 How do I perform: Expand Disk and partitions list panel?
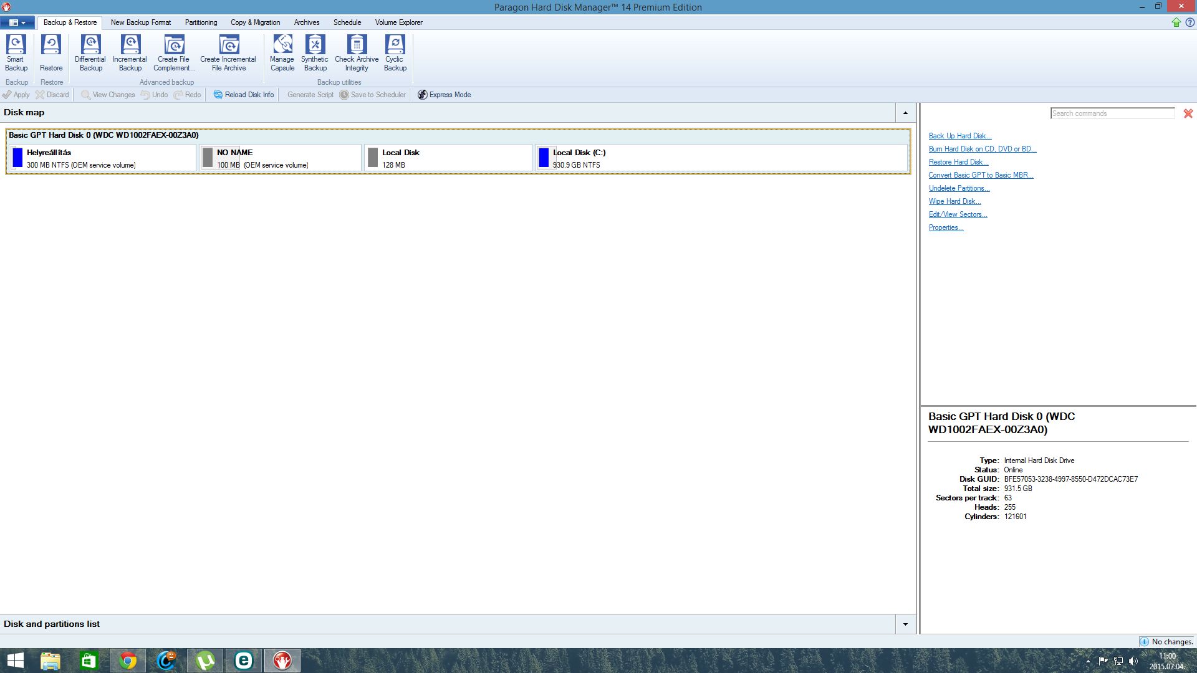(x=905, y=624)
